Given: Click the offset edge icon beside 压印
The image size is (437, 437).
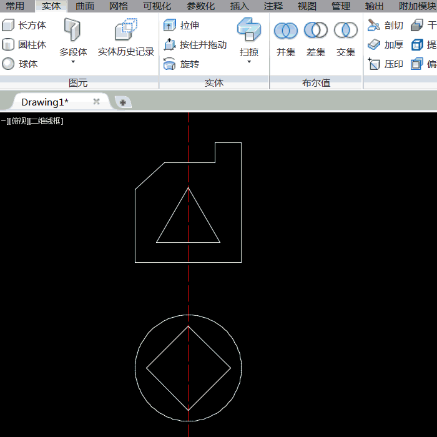Looking at the screenshot, I should (x=417, y=64).
